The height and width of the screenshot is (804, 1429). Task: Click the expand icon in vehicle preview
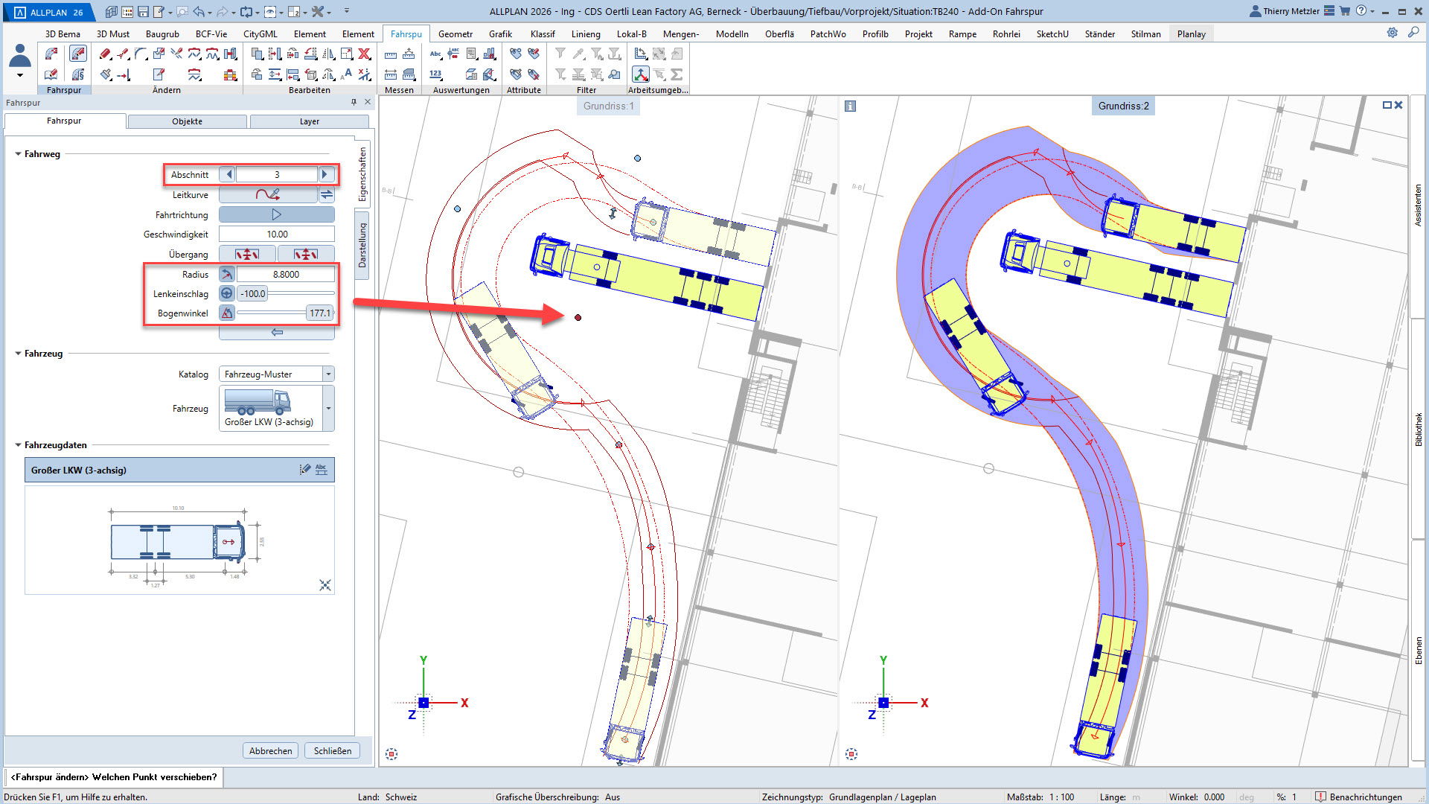point(325,585)
